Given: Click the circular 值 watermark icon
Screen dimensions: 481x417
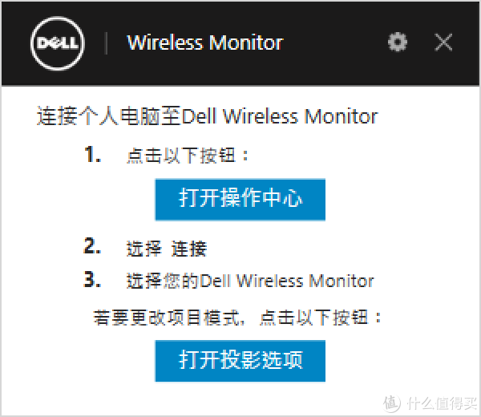Looking at the screenshot, I should [391, 403].
